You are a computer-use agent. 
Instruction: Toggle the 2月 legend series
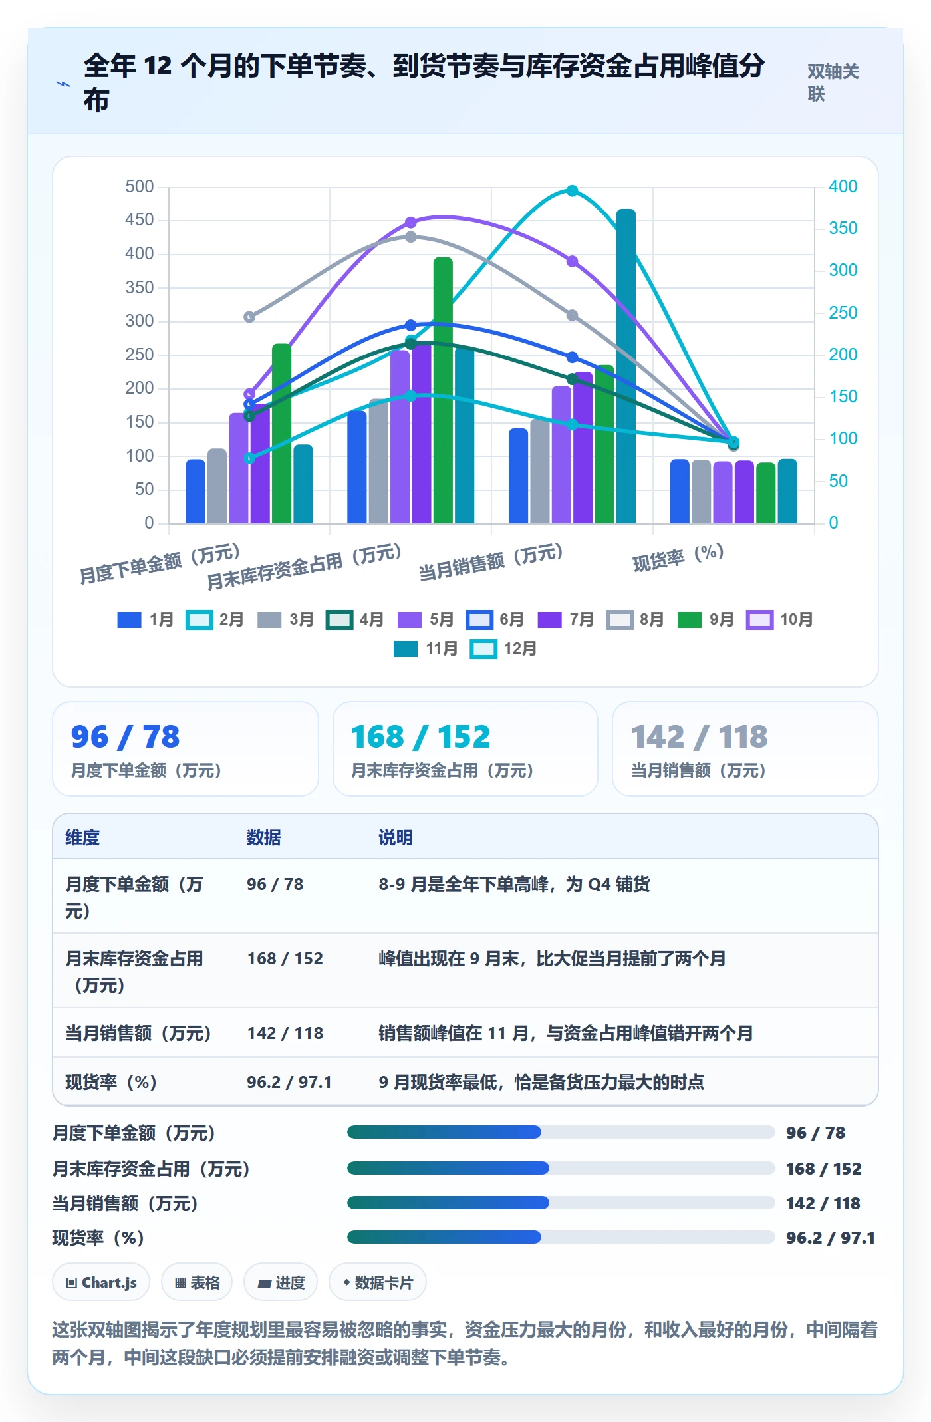point(215,620)
